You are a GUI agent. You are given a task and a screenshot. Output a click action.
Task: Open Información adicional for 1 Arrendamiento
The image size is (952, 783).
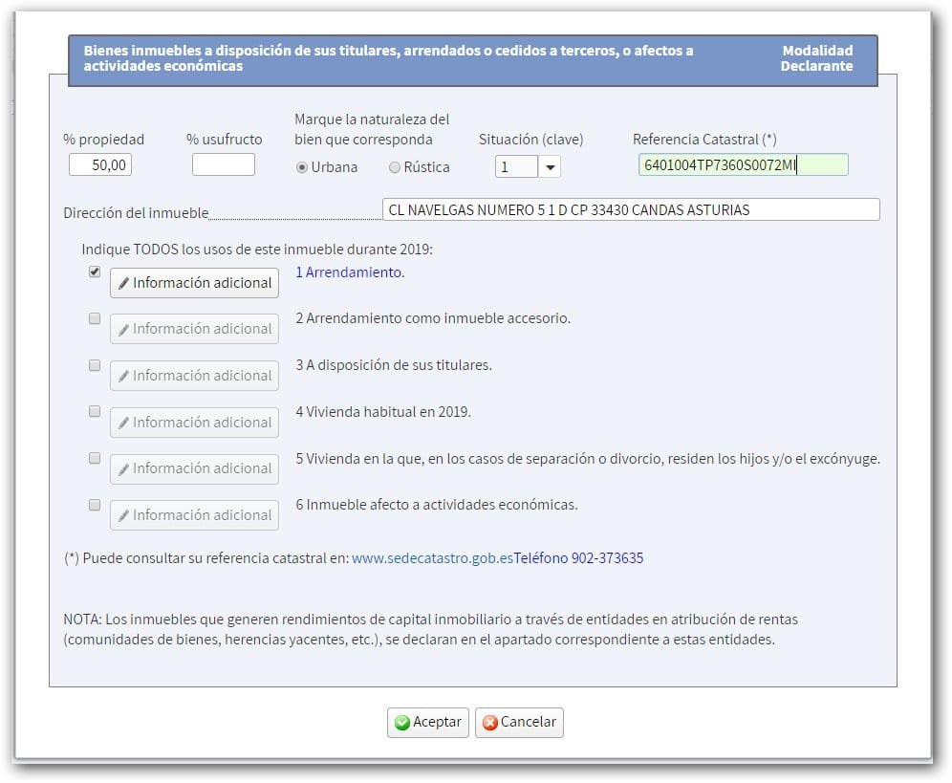(194, 283)
